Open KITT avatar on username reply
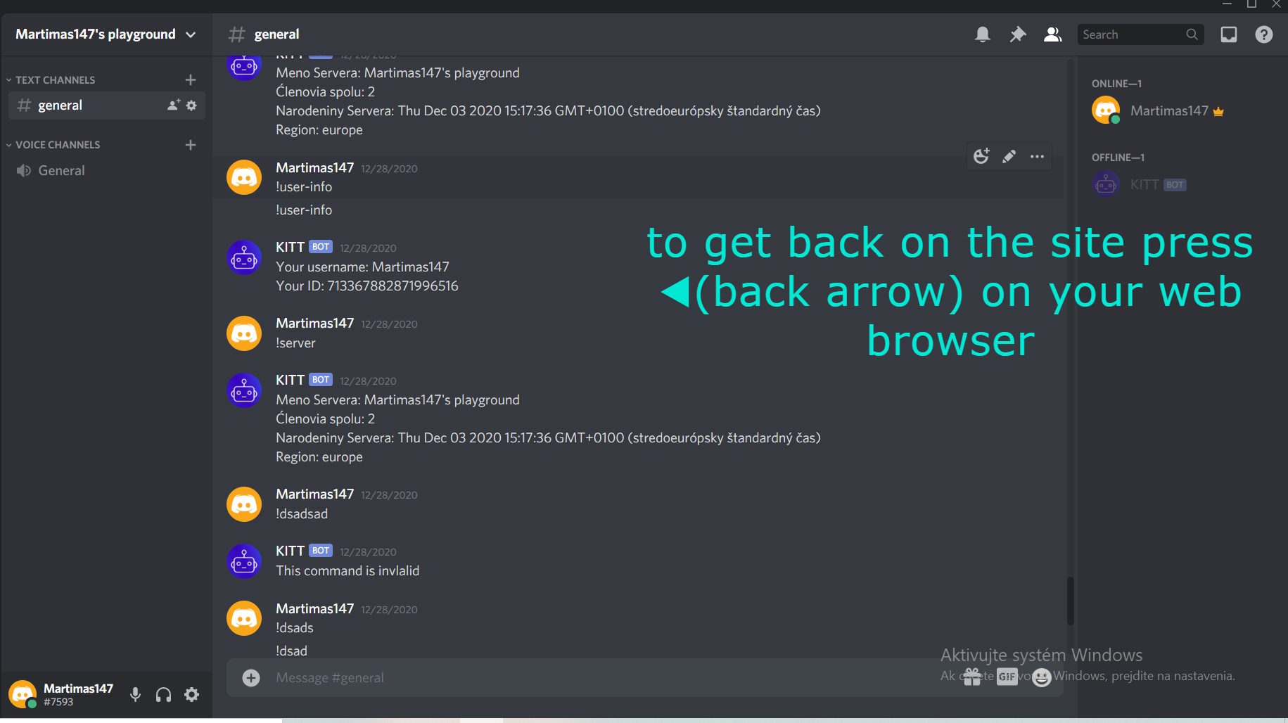Screen dimensions: 1288x723 (x=244, y=257)
